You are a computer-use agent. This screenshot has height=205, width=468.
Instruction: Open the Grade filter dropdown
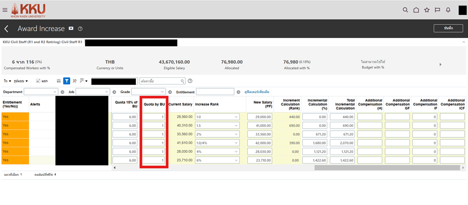tap(148, 92)
